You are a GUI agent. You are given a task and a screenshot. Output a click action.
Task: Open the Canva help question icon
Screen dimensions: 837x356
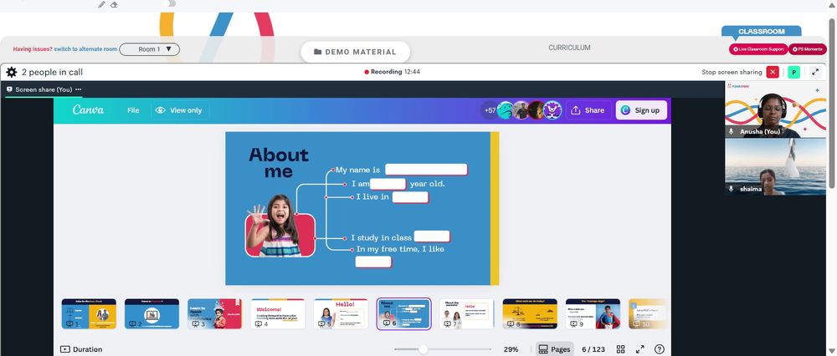coord(660,349)
